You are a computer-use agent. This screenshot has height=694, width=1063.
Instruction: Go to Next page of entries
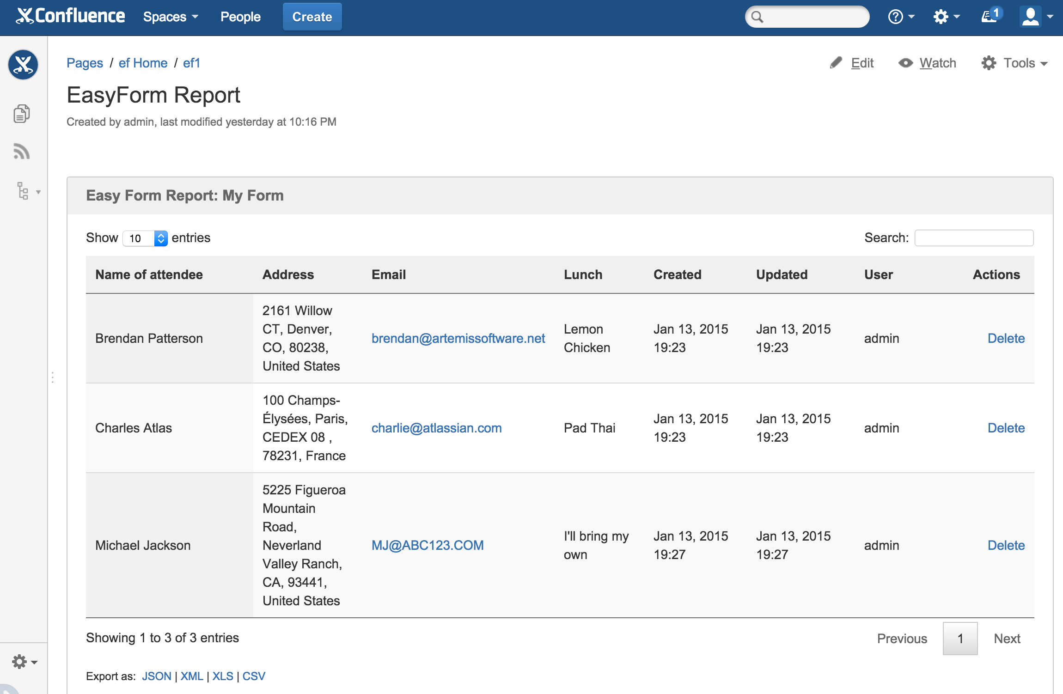1007,639
